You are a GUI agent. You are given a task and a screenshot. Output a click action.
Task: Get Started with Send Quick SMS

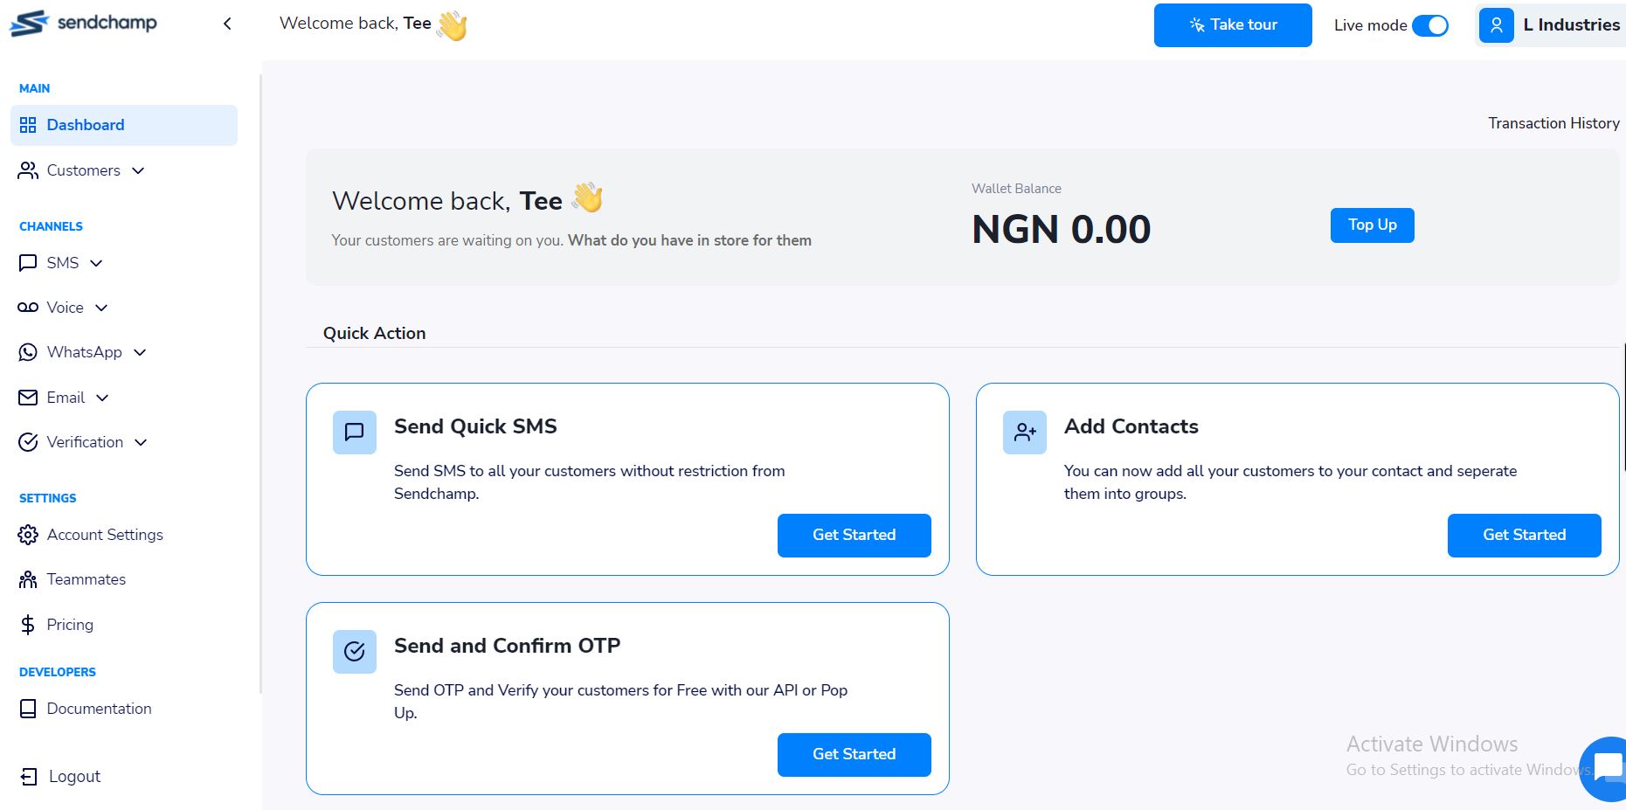coord(854,535)
